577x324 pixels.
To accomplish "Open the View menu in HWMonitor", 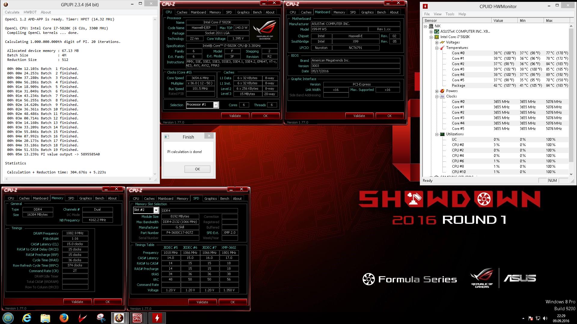I will 438,14.
